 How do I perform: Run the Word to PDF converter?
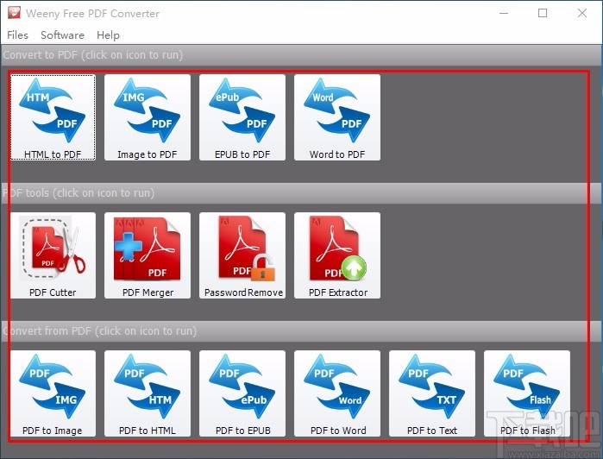(x=337, y=117)
